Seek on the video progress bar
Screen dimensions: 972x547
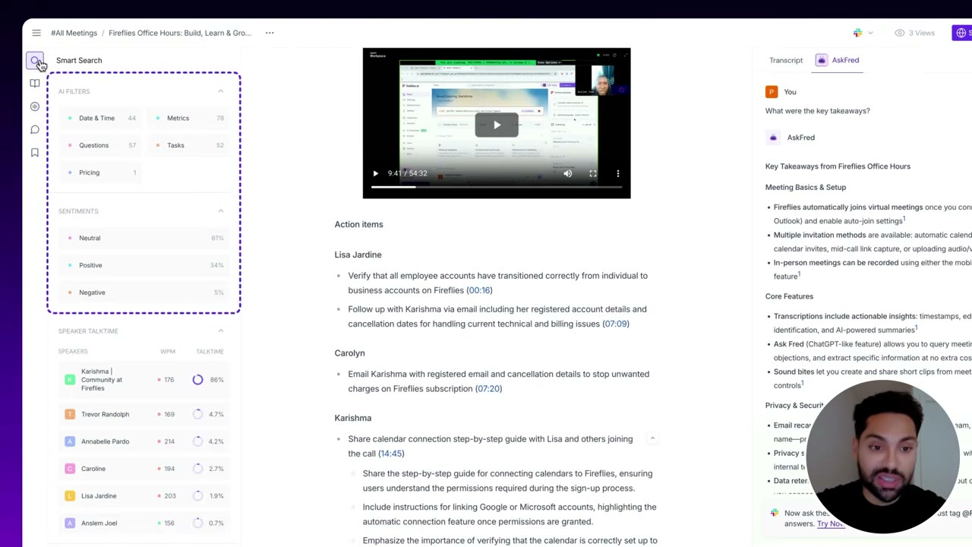pyautogui.click(x=497, y=186)
